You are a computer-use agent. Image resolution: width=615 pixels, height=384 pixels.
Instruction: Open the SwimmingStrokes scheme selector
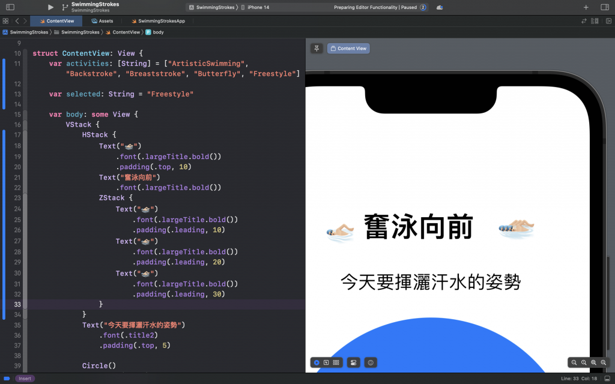212,7
